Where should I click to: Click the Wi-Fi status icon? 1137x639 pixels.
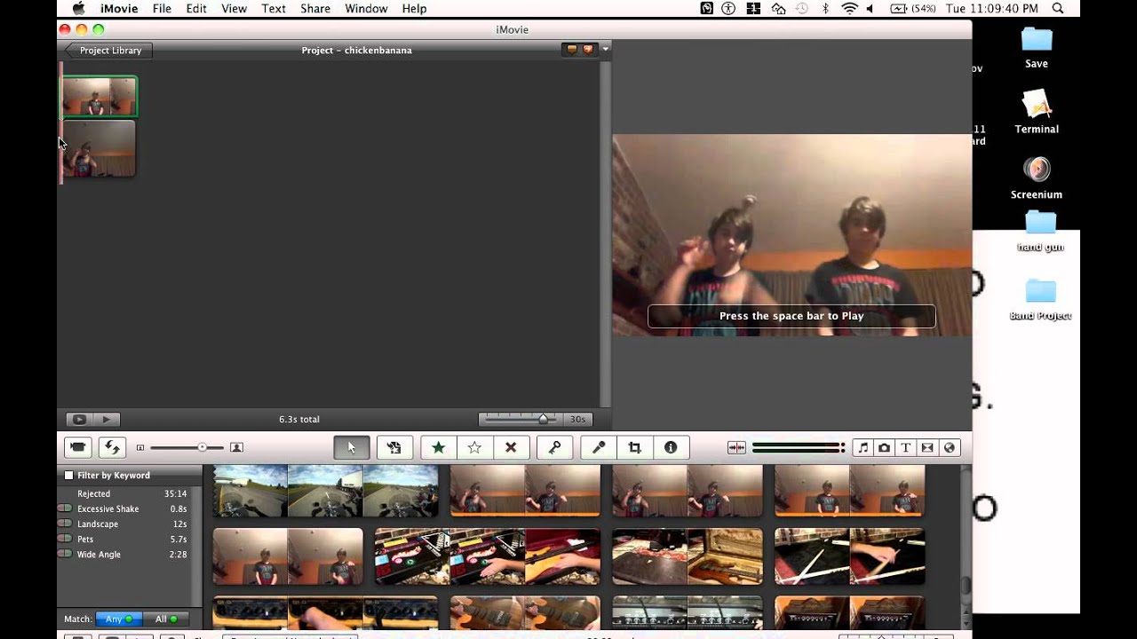(x=849, y=8)
